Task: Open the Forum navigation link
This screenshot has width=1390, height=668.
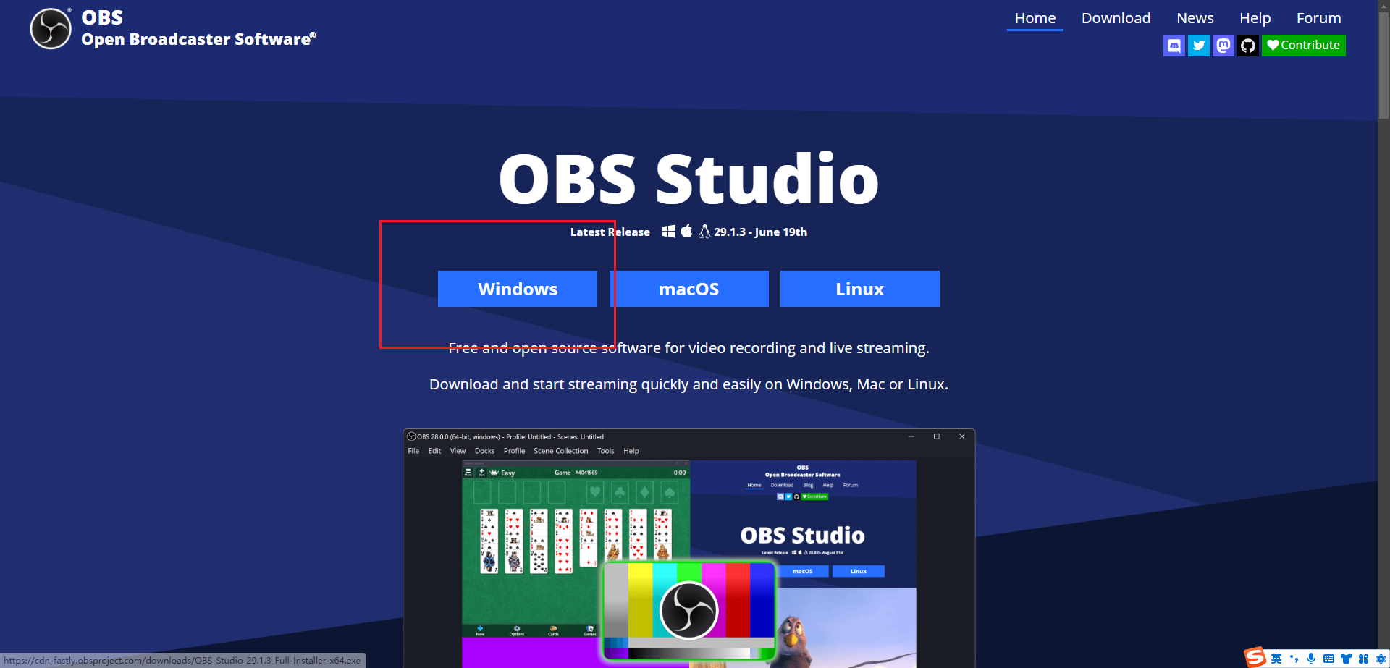Action: [1318, 18]
